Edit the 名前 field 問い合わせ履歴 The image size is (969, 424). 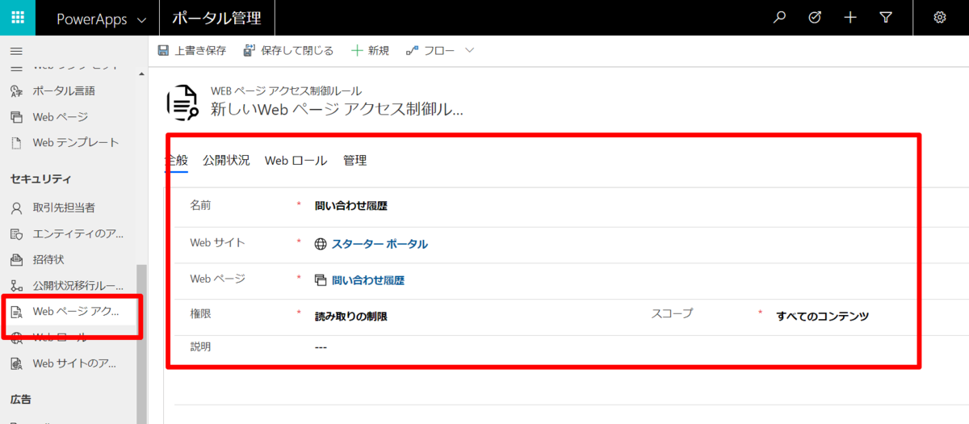(x=350, y=206)
